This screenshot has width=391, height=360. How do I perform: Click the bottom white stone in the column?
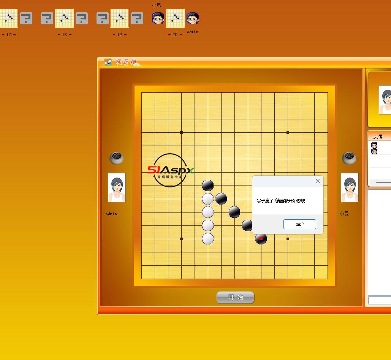click(x=208, y=239)
